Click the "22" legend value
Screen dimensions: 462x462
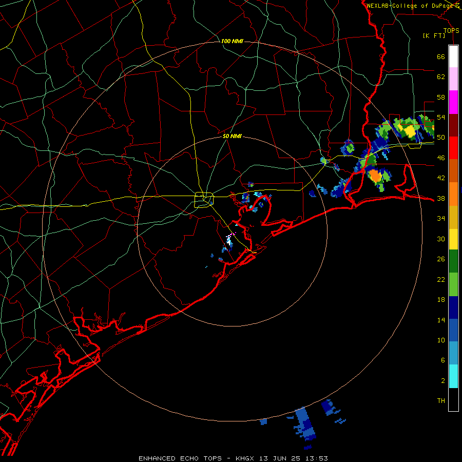[441, 280]
